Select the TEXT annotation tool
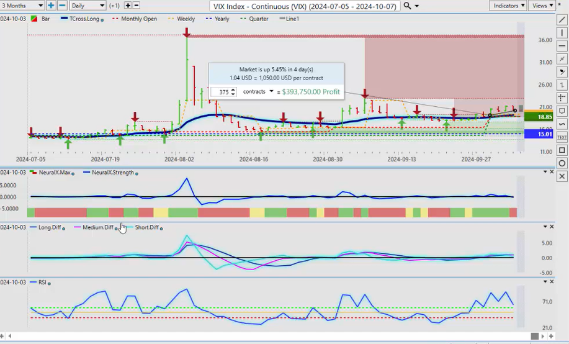The image size is (569, 344). (x=562, y=137)
